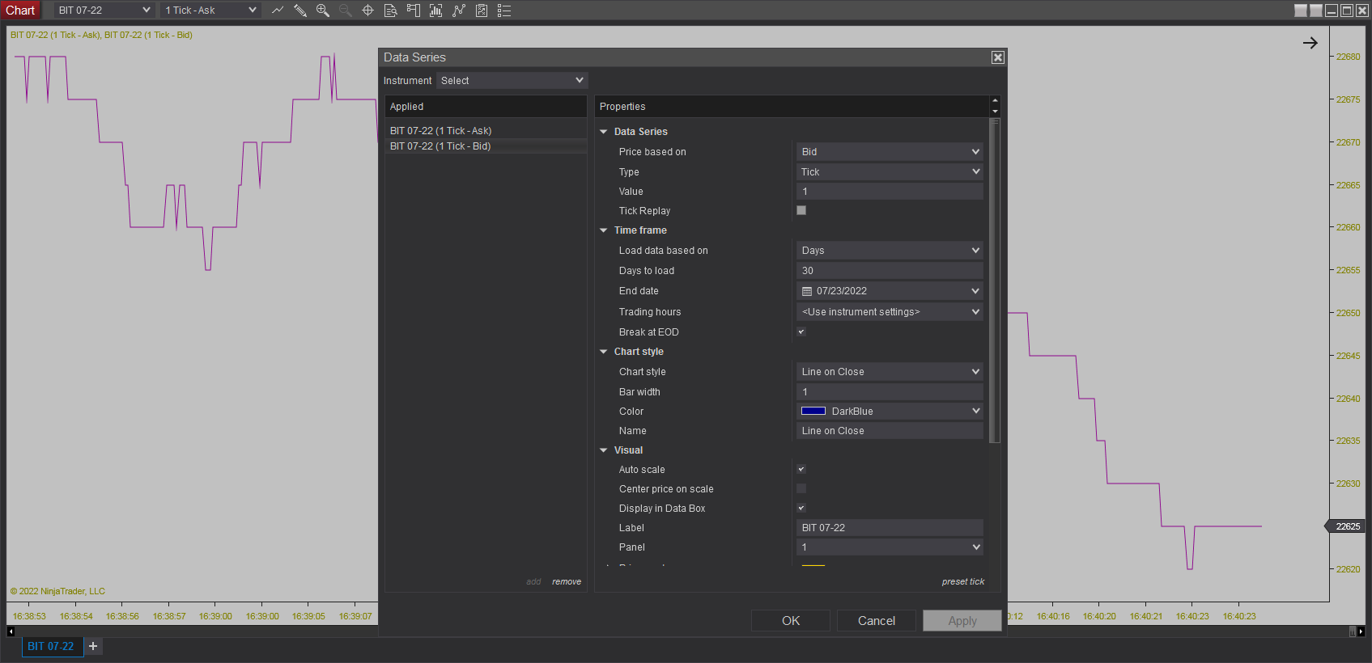Open the drawing tools pencil icon
Viewport: 1372px width, 663px height.
pos(300,11)
